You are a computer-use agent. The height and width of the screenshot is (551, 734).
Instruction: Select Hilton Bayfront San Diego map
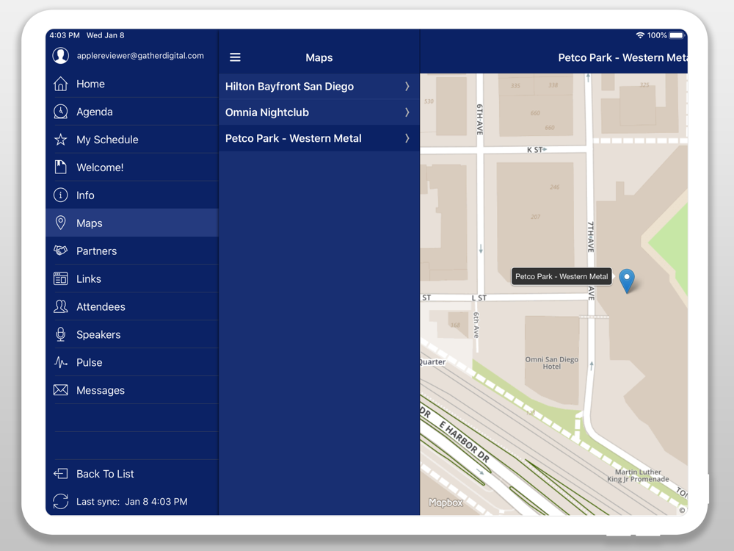[319, 86]
